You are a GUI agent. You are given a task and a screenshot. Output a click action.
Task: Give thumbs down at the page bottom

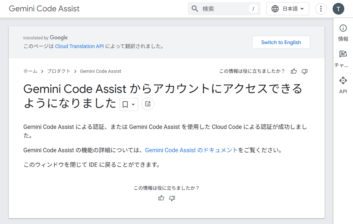(172, 198)
